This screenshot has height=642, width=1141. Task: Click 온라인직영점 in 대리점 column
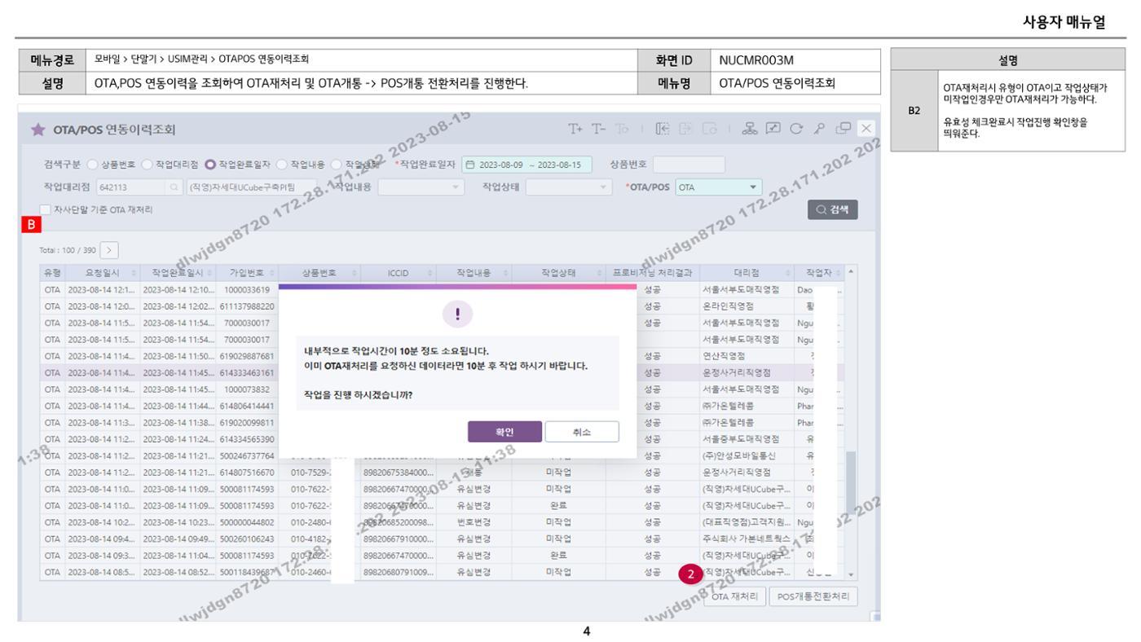click(726, 306)
